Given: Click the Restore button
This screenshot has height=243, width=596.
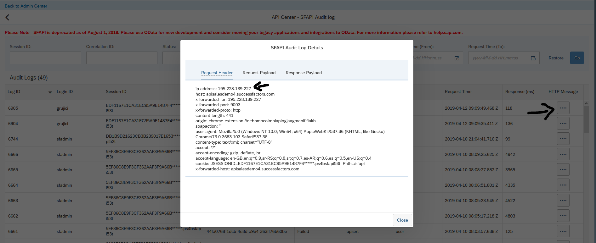Looking at the screenshot, I should (x=556, y=58).
